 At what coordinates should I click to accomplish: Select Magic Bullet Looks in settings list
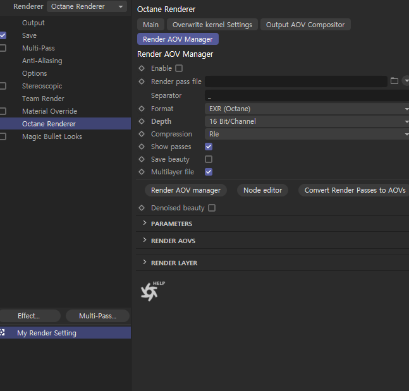[x=52, y=136]
